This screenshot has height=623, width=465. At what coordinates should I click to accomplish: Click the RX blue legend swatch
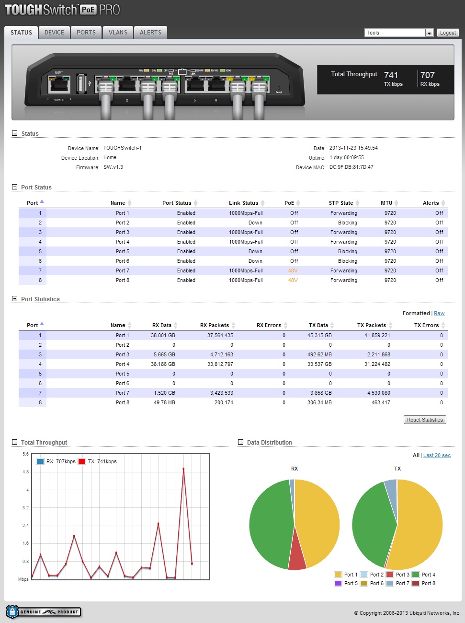40,461
